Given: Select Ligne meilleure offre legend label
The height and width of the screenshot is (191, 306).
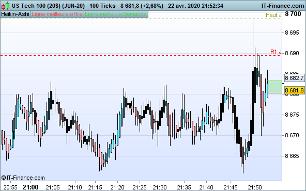Looking at the screenshot, I should pyautogui.click(x=57, y=14).
